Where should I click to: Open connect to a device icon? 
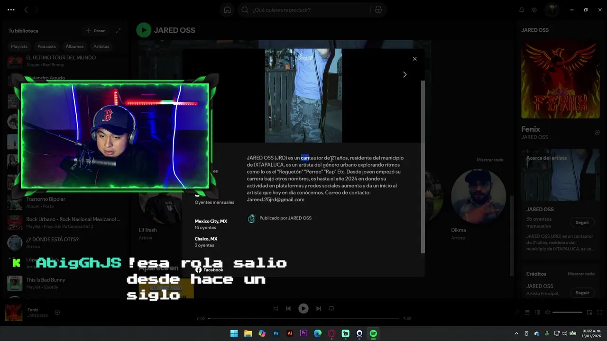click(538, 313)
